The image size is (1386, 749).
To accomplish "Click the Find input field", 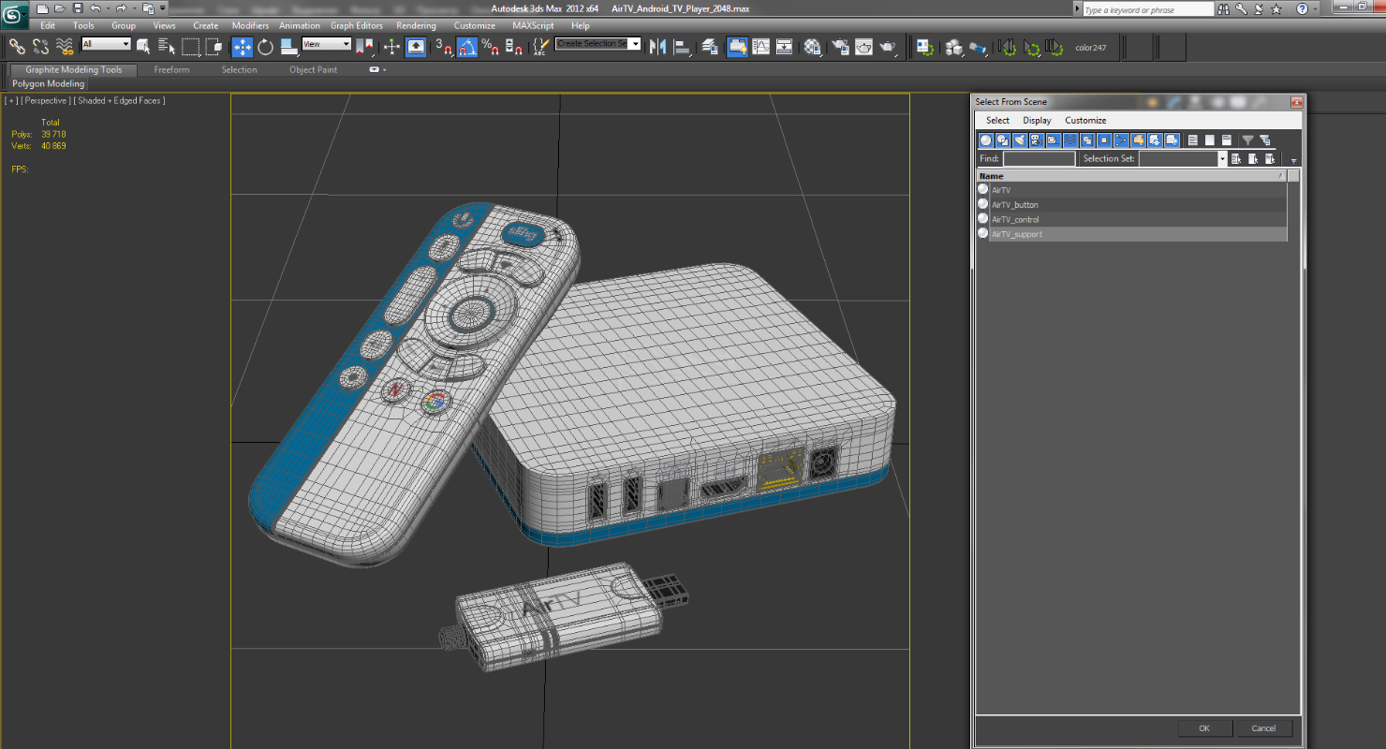I will pos(1039,158).
